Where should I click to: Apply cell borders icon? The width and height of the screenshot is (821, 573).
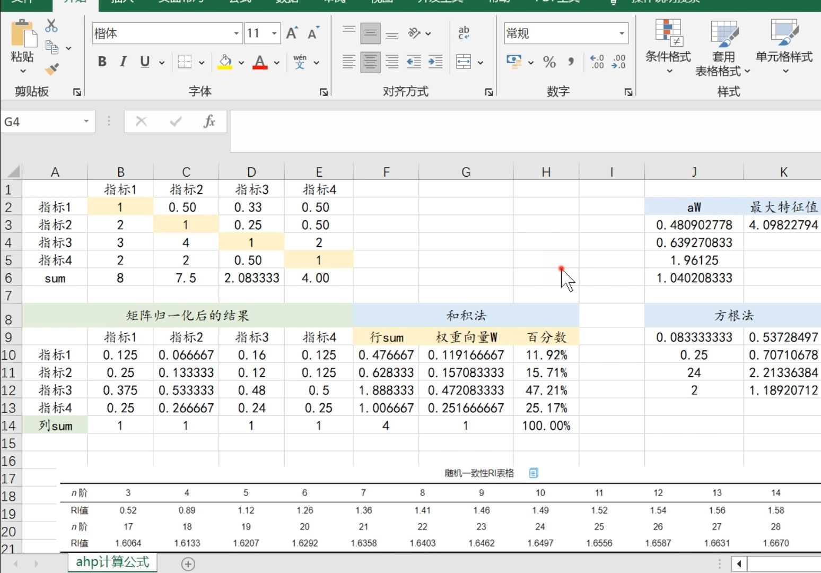pos(185,62)
